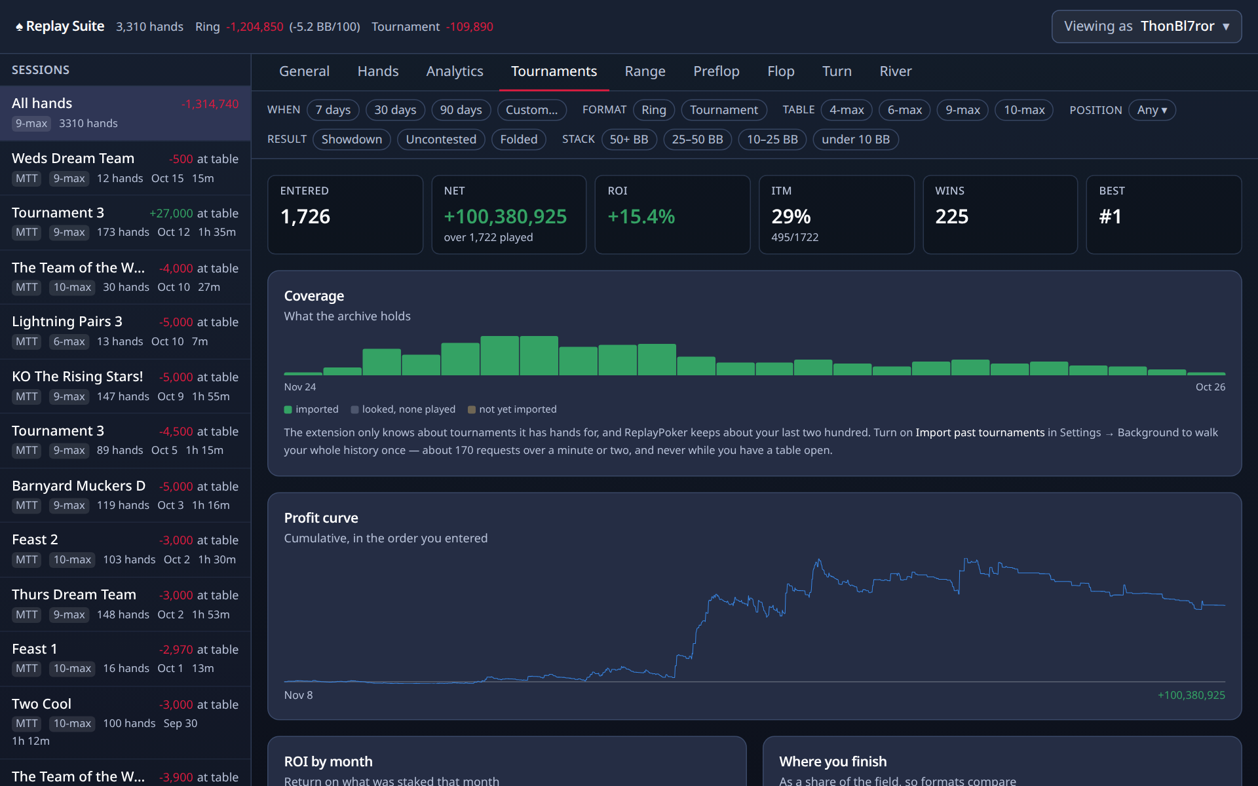Image resolution: width=1258 pixels, height=786 pixels.
Task: Go to the Preflop tab
Action: click(x=716, y=71)
